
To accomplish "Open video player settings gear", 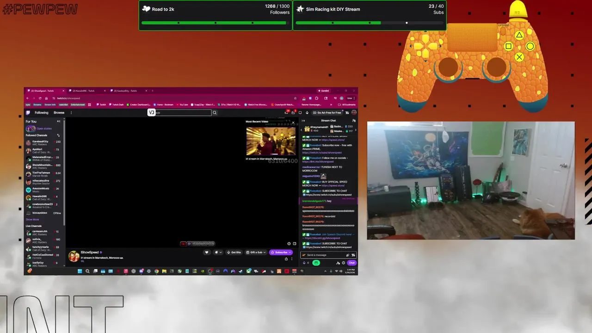I will (x=289, y=244).
